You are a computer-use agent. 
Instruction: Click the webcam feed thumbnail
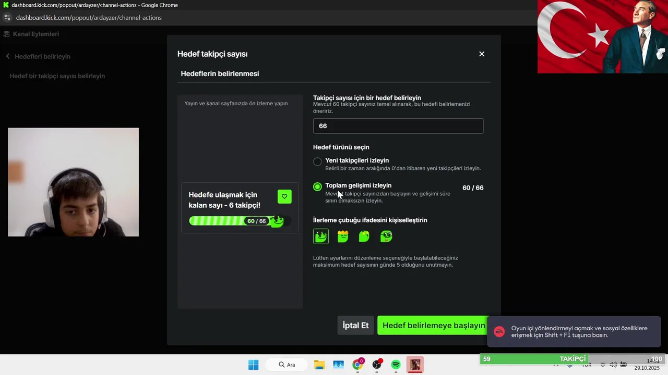[x=74, y=182]
